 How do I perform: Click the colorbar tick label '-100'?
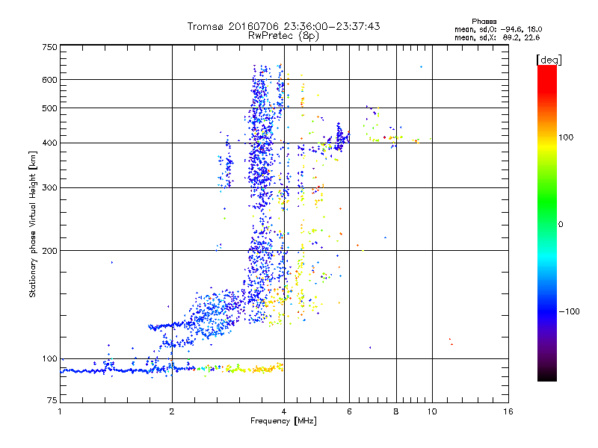click(569, 311)
